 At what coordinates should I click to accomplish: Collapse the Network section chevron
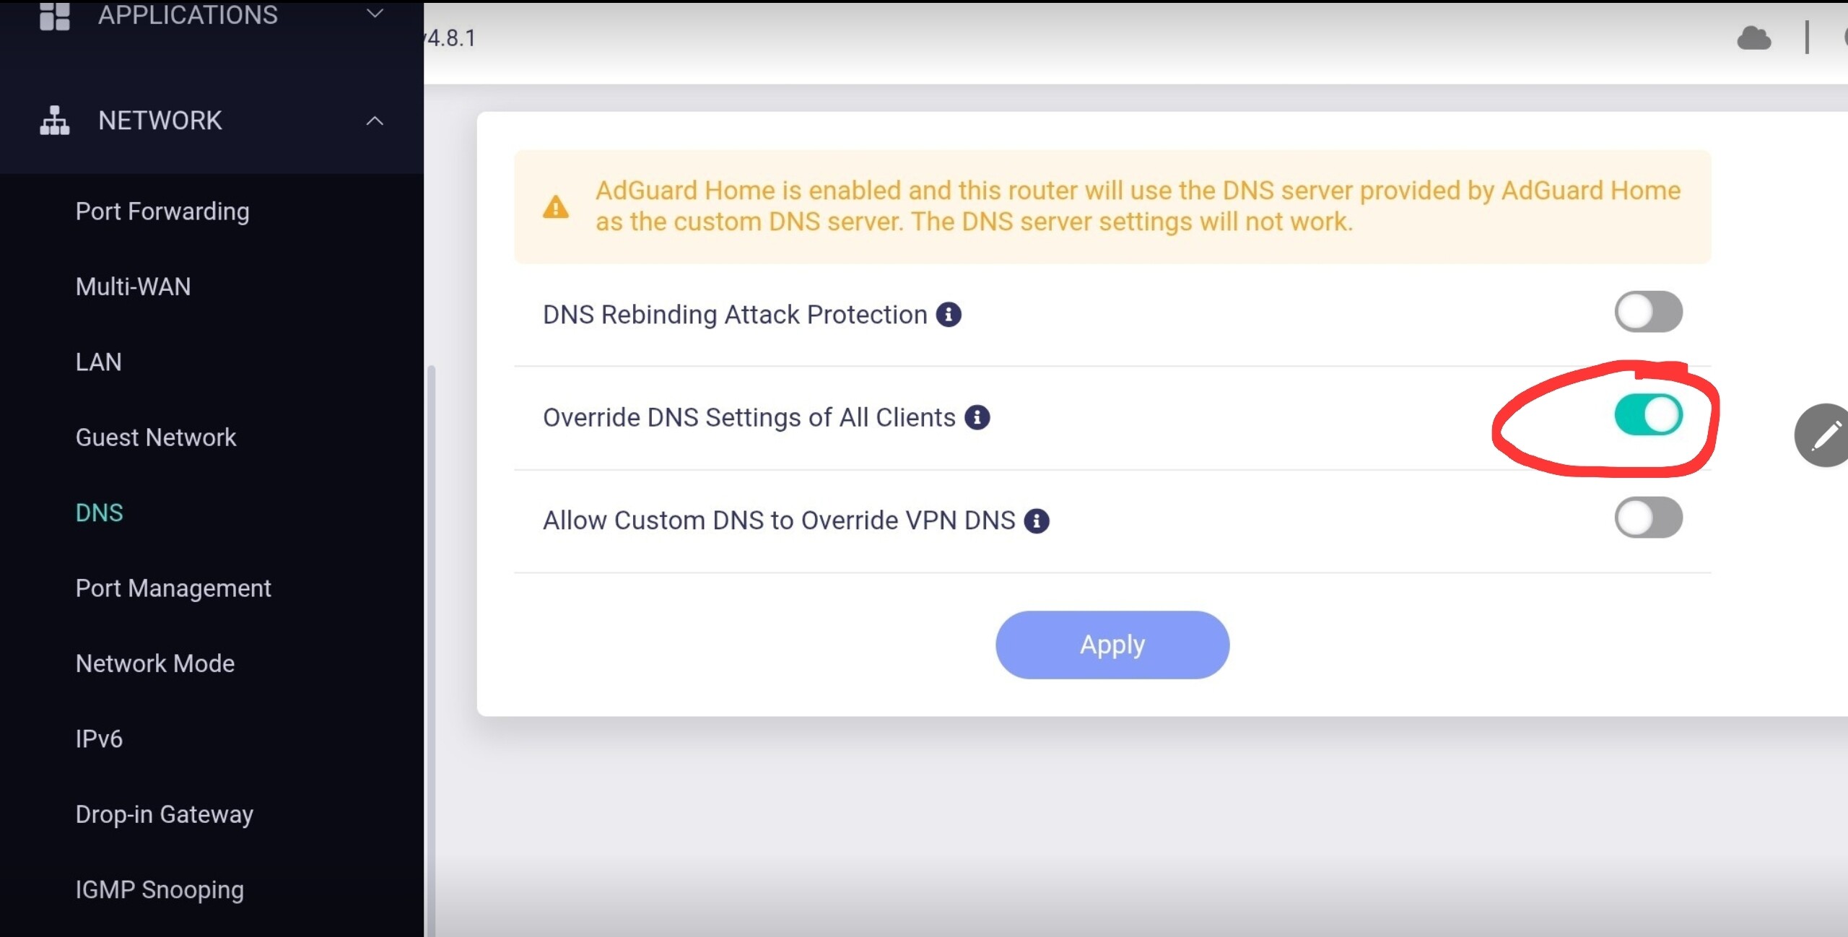(375, 121)
